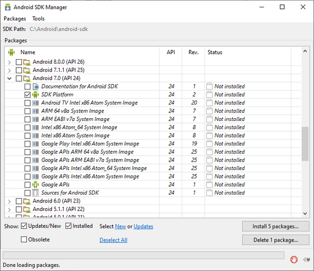This screenshot has height=271, width=314.
Task: Uncheck the SDK Platform checkbox
Action: (27, 95)
